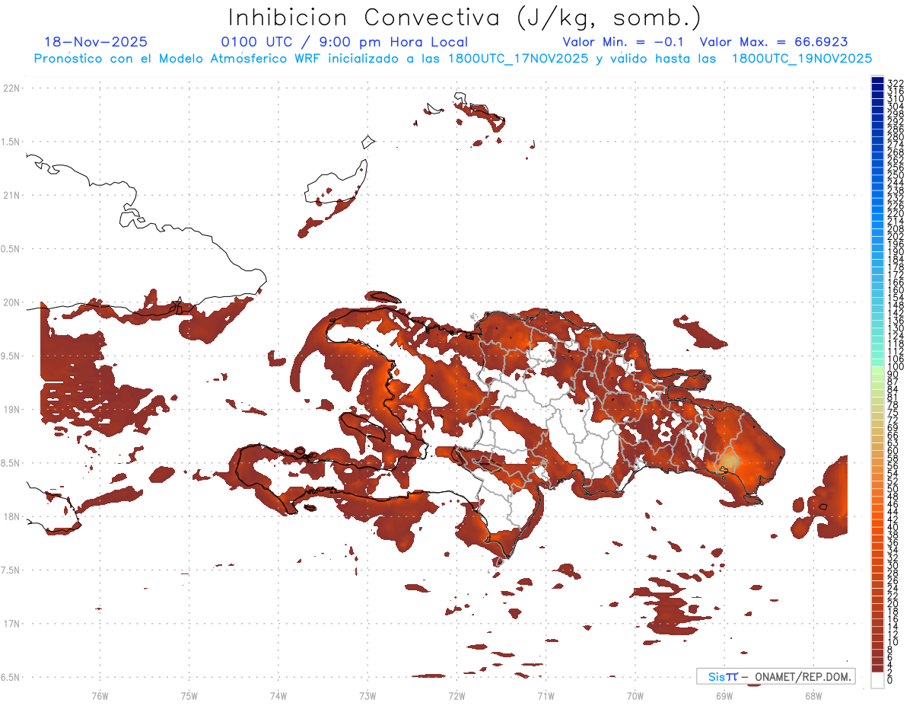
Task: Click longitude label '76W'
Action: click(100, 695)
